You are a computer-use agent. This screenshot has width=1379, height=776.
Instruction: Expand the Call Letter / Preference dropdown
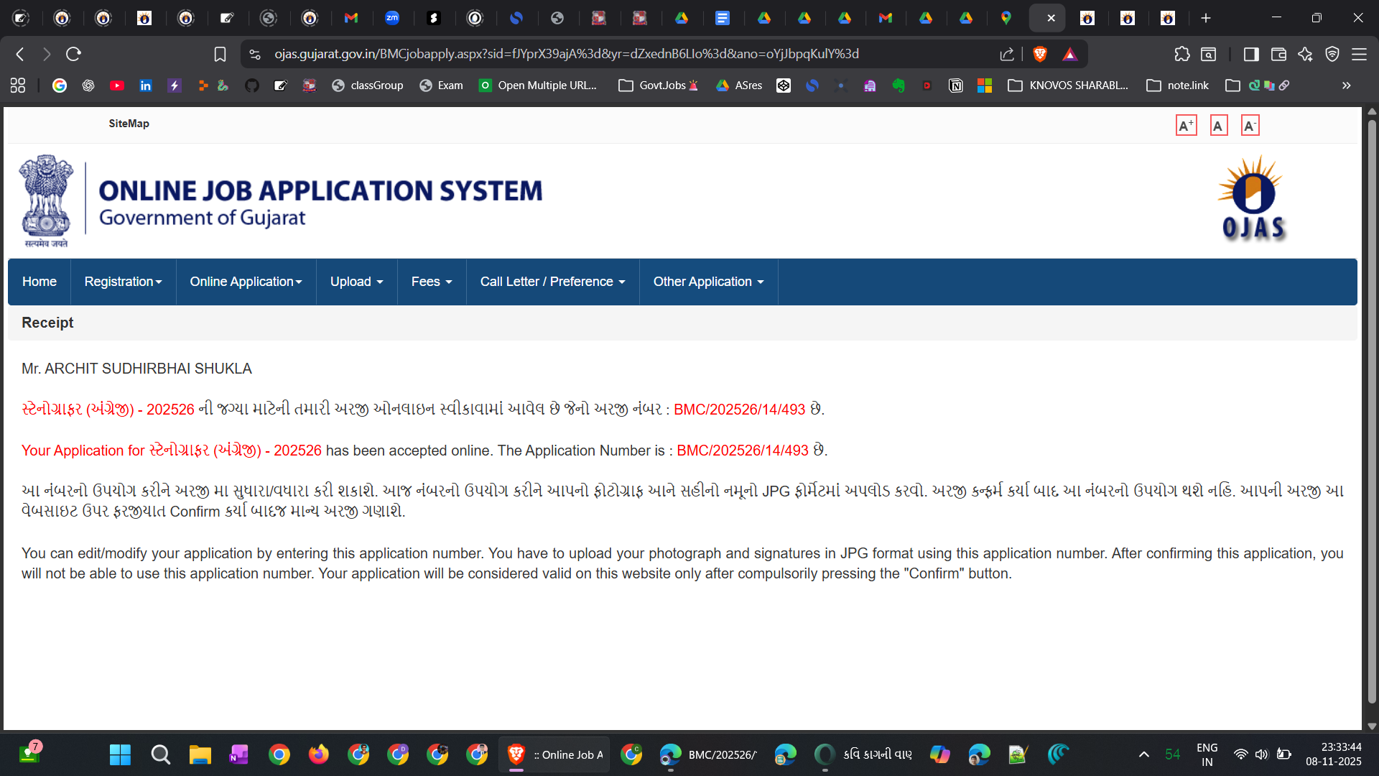point(552,282)
